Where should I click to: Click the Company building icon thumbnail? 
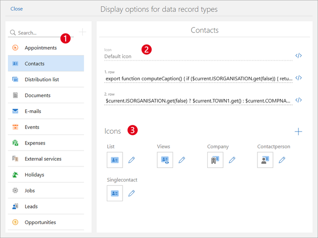[215, 160]
